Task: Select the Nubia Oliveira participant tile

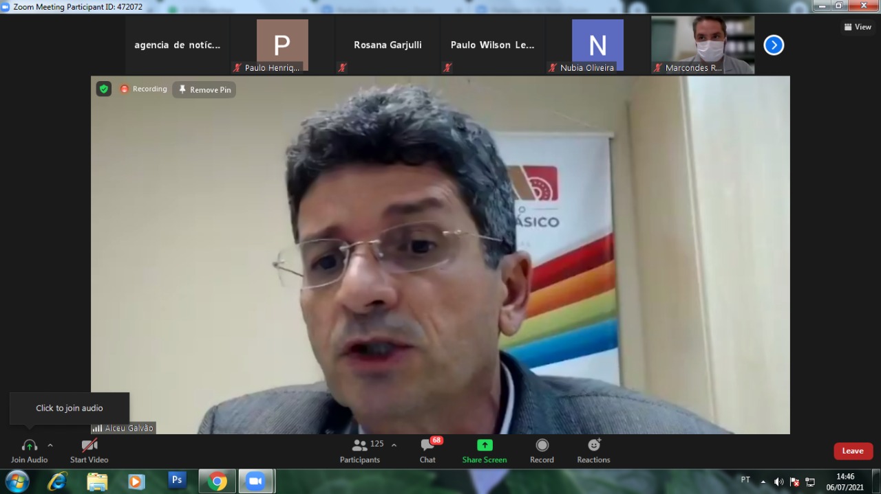Action: tap(597, 45)
